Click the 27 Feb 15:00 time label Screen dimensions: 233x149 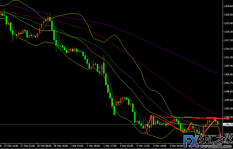pyautogui.click(x=11, y=146)
